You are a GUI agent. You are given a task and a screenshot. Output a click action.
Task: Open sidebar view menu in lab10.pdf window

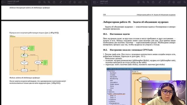[95, 2]
